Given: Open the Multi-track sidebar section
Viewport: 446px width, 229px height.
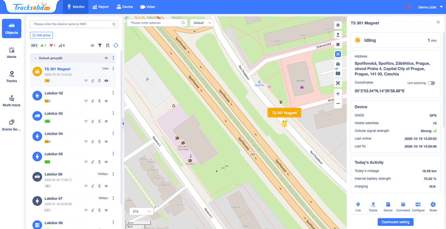Looking at the screenshot, I should 11,101.
